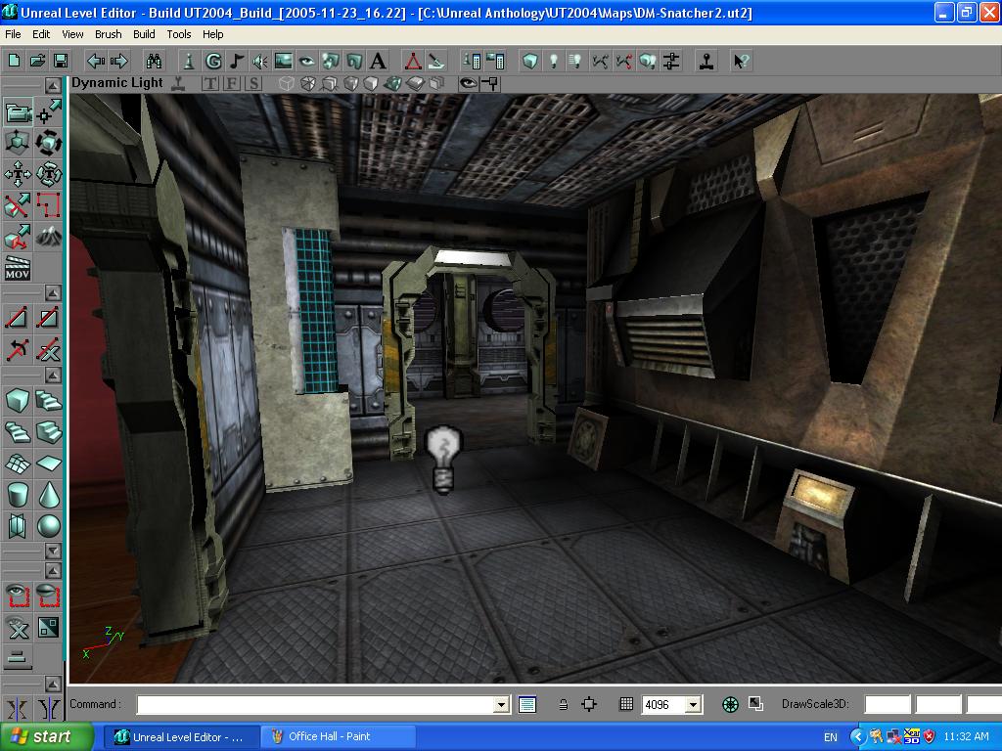
Task: Collapse the top toolbox section arrow
Action: tap(53, 86)
